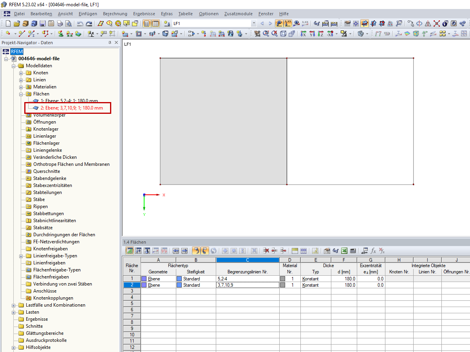Select the Stäbe tree item
This screenshot has width=470, height=352.
pyautogui.click(x=39, y=199)
